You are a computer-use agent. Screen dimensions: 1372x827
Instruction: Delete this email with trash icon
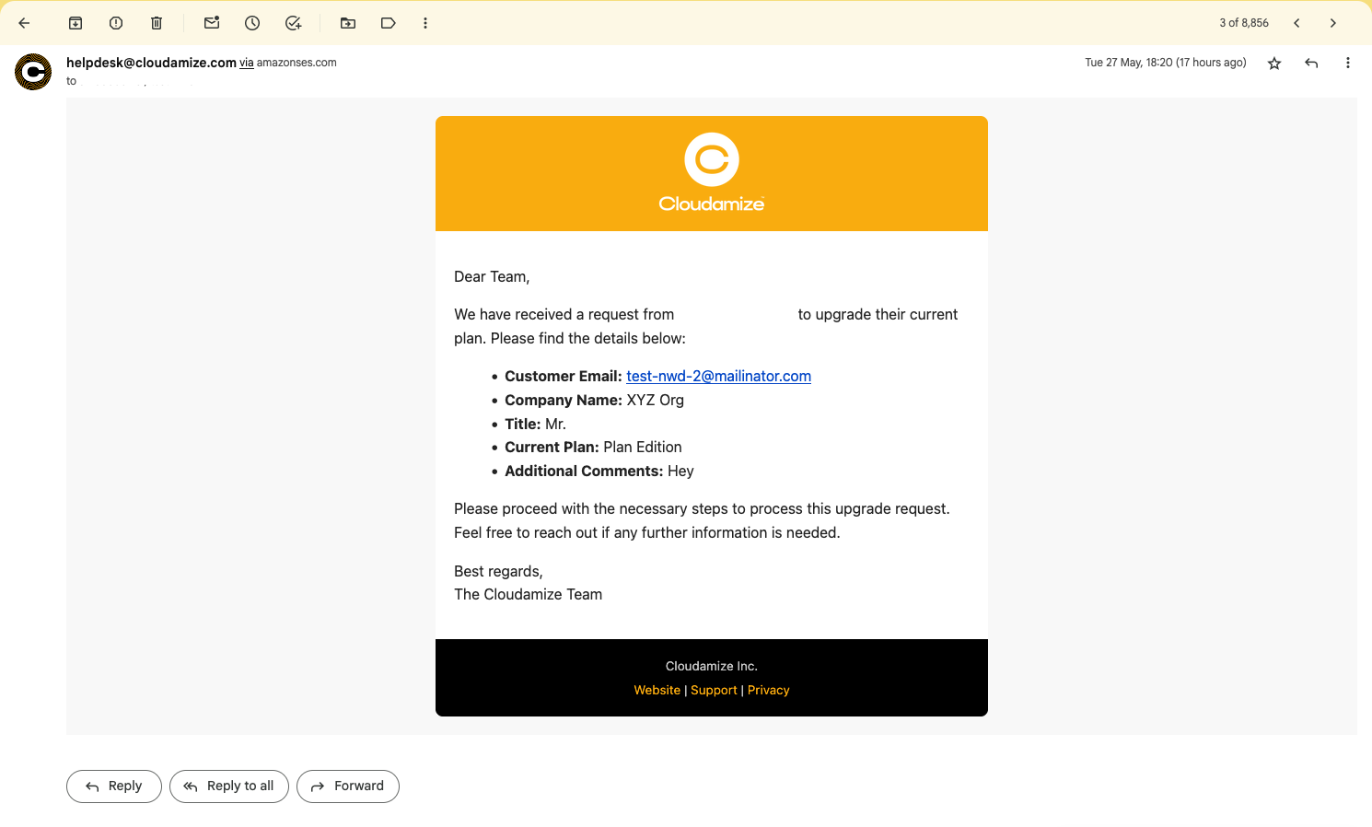pos(157,23)
